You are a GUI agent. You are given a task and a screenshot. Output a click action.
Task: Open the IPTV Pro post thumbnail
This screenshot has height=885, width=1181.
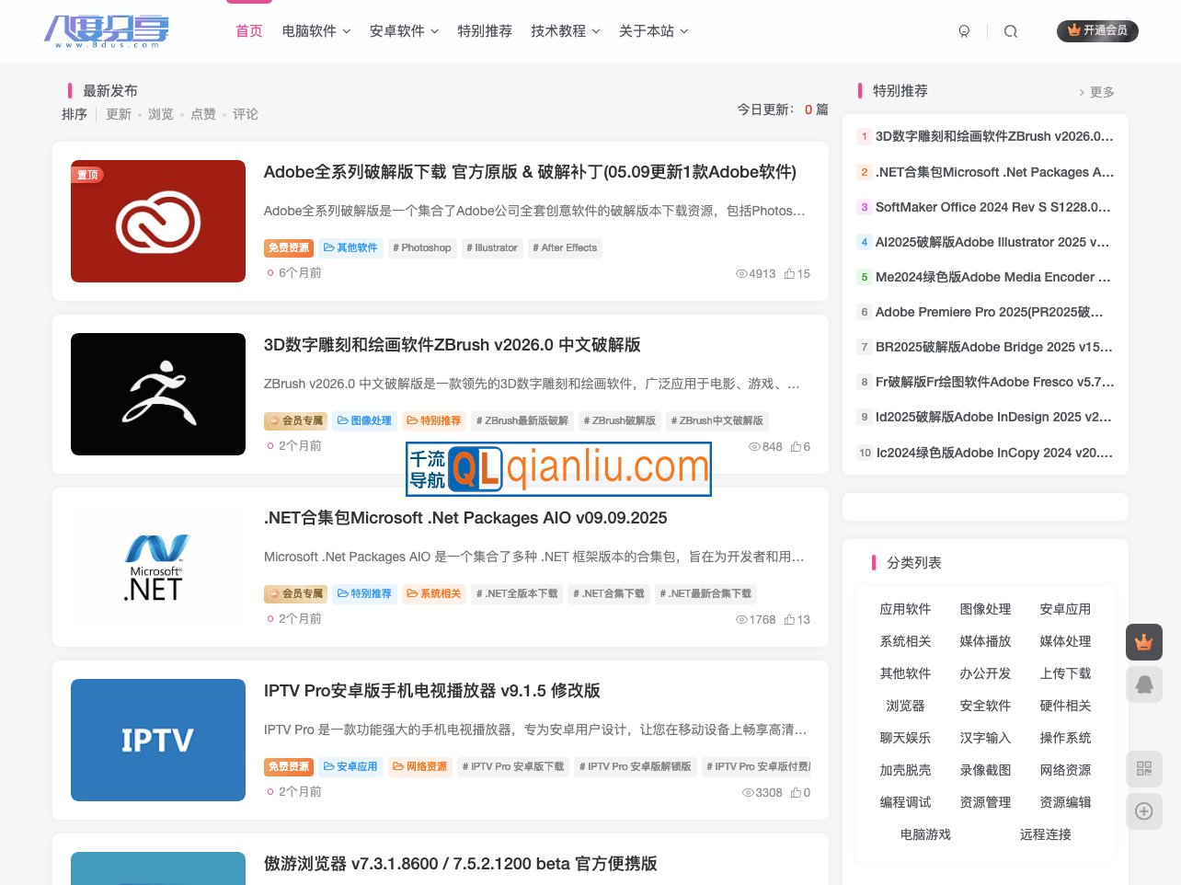click(x=158, y=740)
